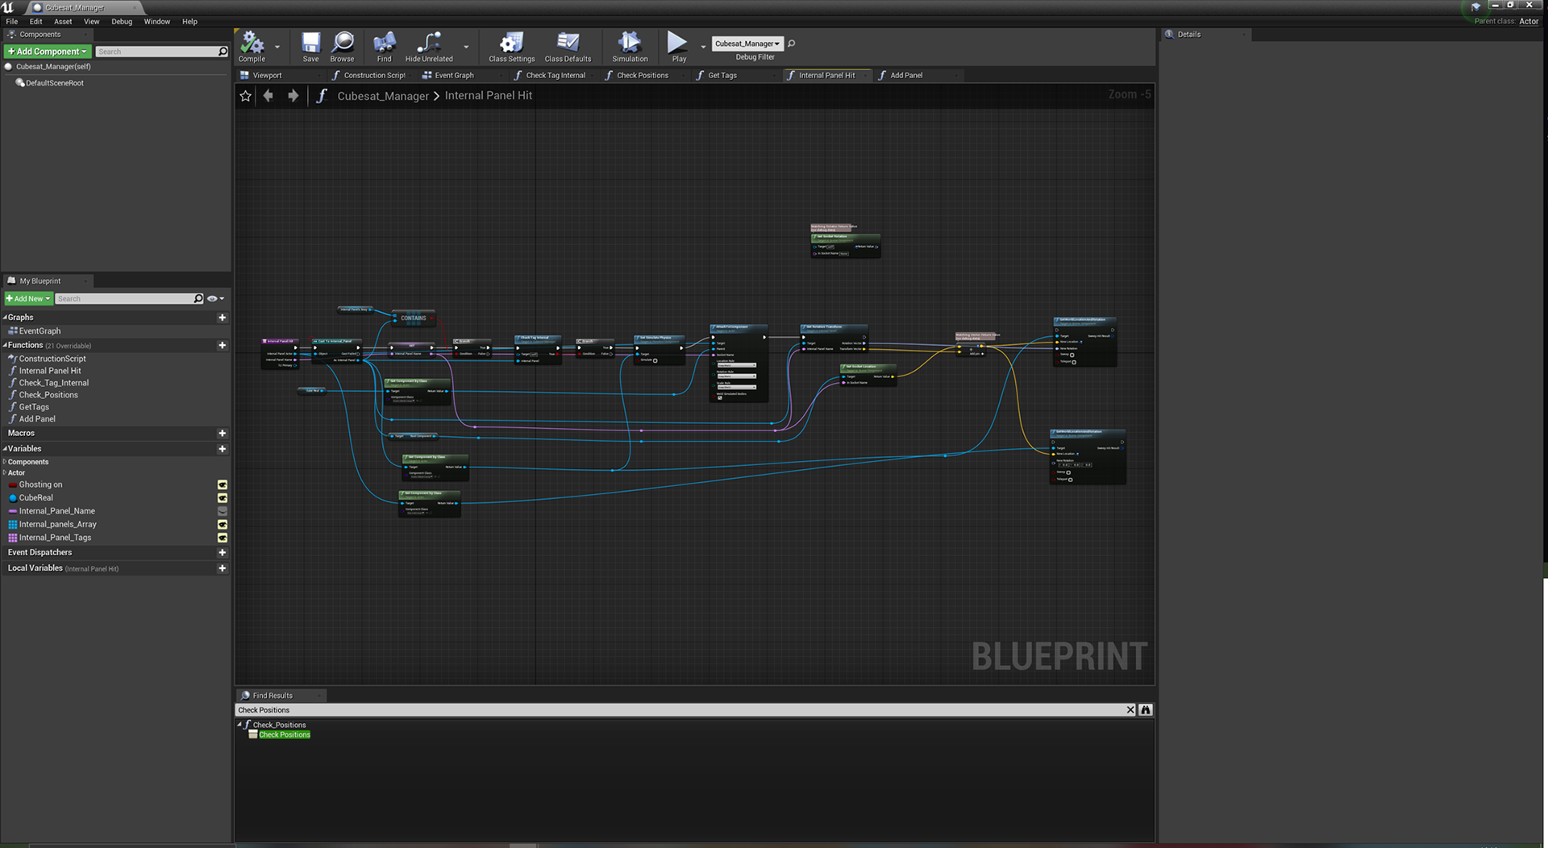Select DefaultSceneRoot component
Viewport: 1548px width, 848px height.
54,83
